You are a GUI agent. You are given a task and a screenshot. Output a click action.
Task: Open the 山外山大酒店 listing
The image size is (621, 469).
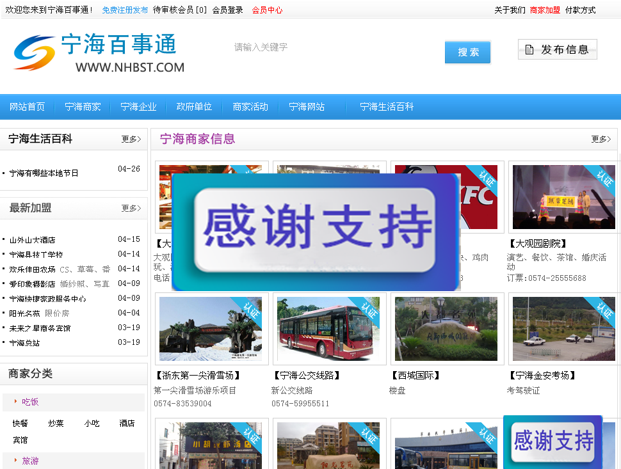[33, 240]
